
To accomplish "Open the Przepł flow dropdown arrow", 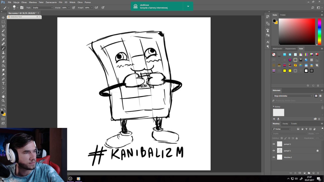I will [91, 8].
